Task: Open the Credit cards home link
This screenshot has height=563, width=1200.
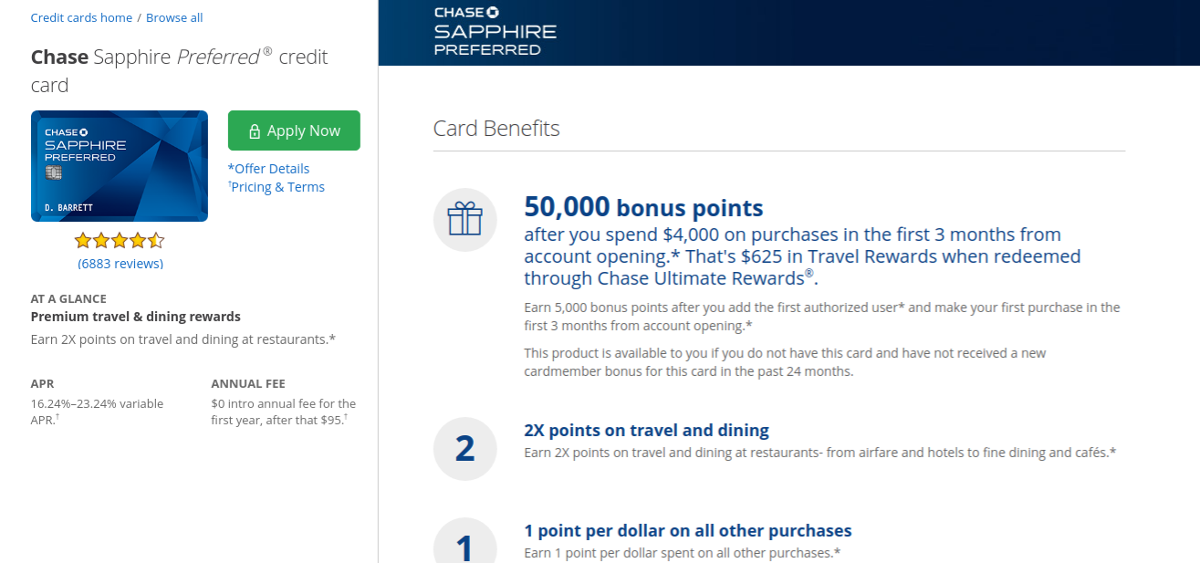Action: coord(81,17)
